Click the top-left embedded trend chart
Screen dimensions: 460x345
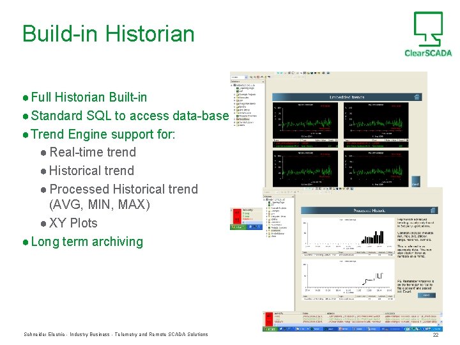pos(305,121)
